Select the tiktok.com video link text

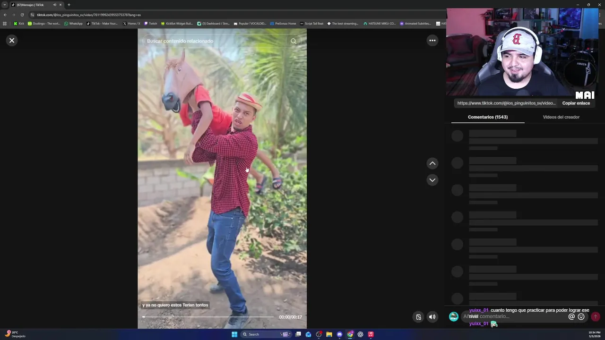[x=506, y=103]
